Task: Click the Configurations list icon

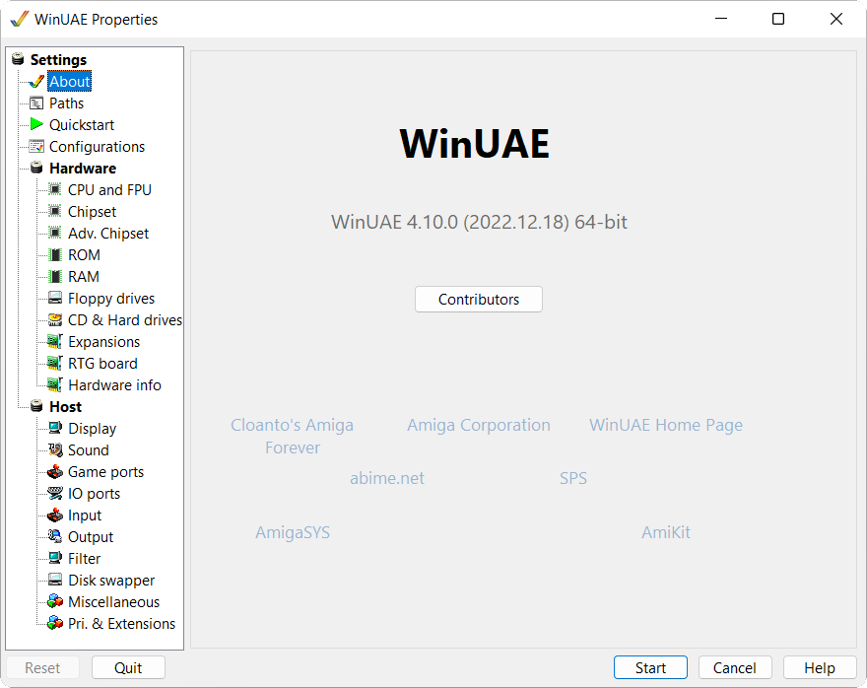Action: coord(36,147)
